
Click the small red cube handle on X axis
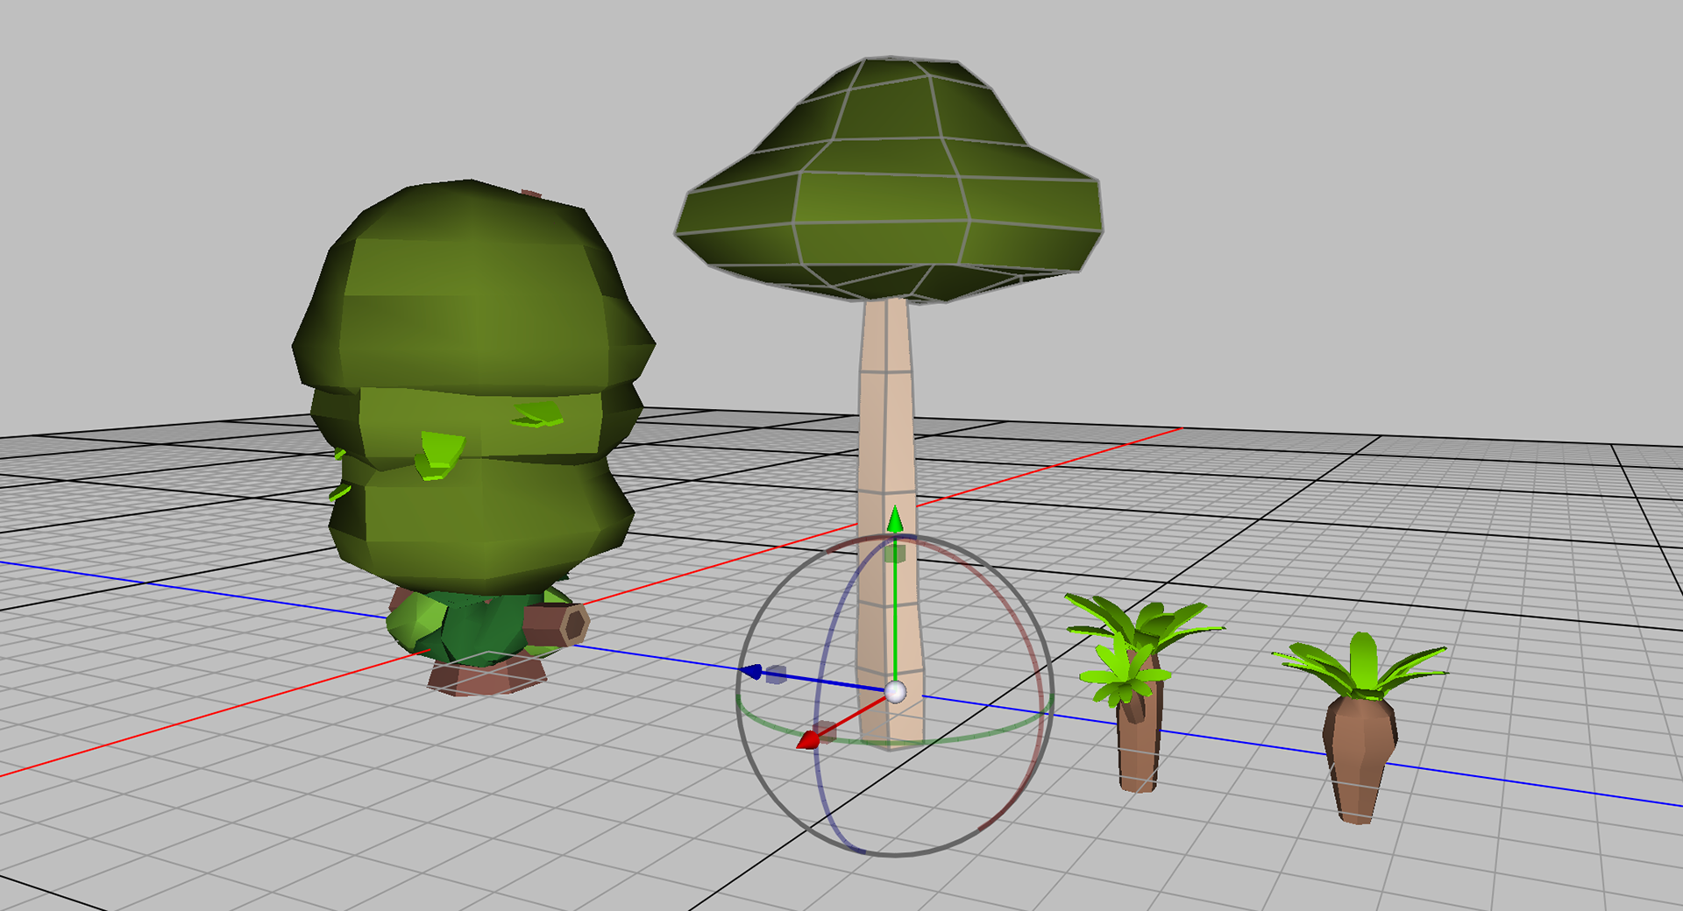[826, 731]
